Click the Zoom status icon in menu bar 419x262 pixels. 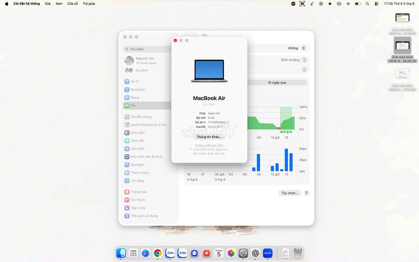coord(293,4)
